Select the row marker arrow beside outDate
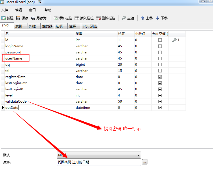 coord(3,108)
